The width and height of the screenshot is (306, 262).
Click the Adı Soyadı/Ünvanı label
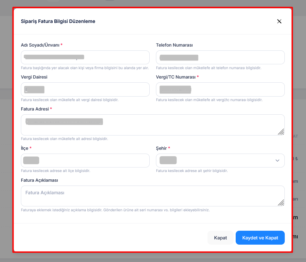tap(40, 45)
